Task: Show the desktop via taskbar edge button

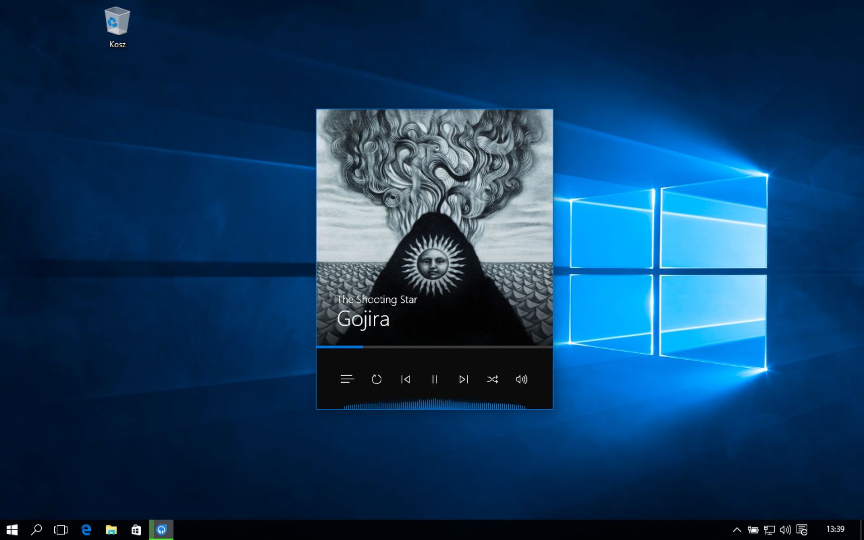Action: pyautogui.click(x=862, y=530)
